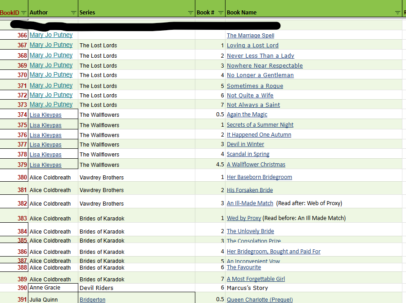Click the Wed by Proxy link

[x=244, y=218]
